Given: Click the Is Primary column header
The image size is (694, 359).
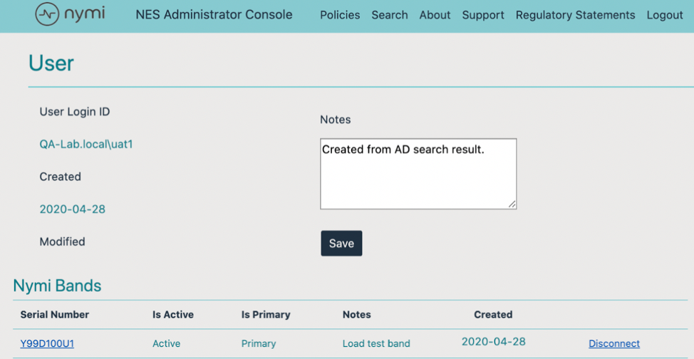Looking at the screenshot, I should pyautogui.click(x=266, y=314).
